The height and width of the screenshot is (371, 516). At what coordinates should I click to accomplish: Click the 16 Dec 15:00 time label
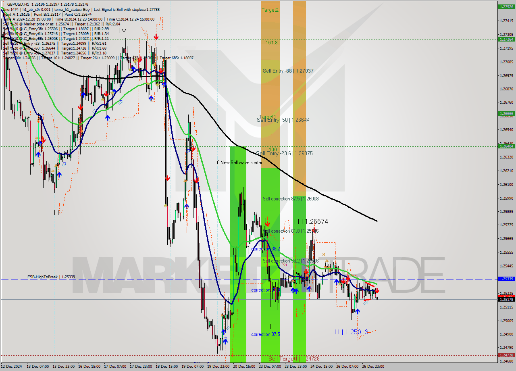(x=89, y=367)
